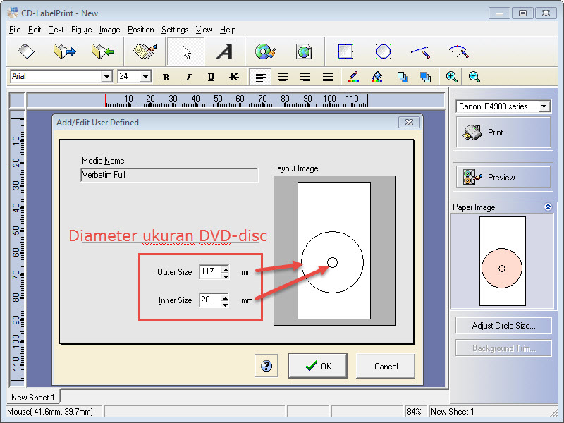Click the zoom out magnifier
564x423 pixels.
click(474, 77)
